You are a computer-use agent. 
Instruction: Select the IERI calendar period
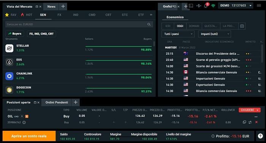168,26
